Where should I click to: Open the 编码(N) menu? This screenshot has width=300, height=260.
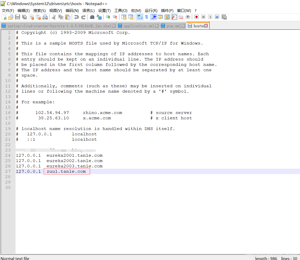72,10
